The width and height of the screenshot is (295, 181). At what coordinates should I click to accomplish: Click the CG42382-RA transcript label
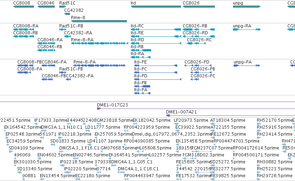coord(78,33)
